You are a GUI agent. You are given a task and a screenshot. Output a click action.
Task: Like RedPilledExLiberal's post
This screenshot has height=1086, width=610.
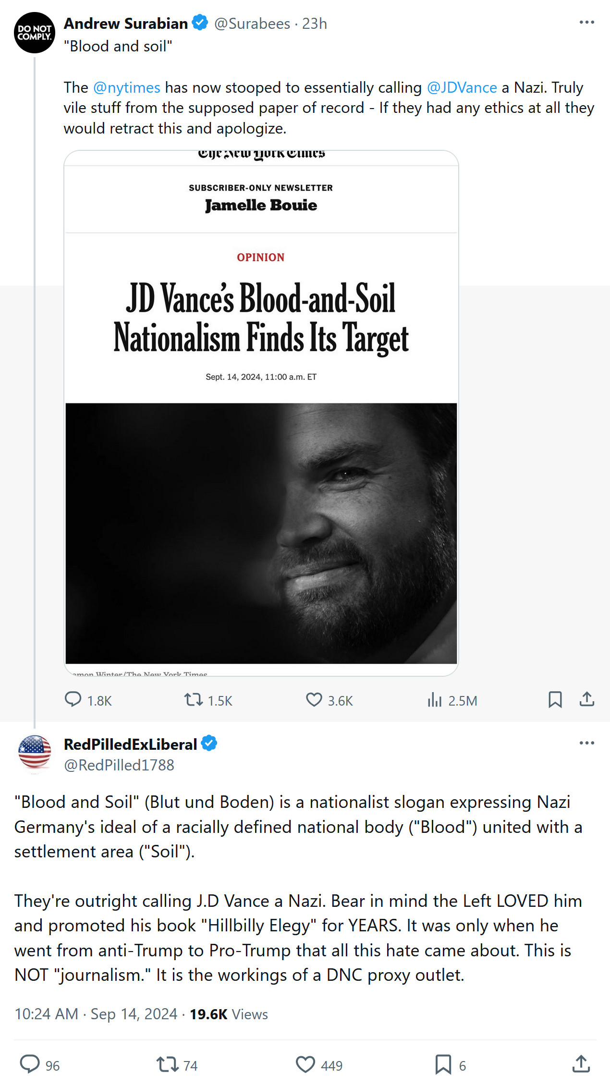pyautogui.click(x=305, y=1064)
